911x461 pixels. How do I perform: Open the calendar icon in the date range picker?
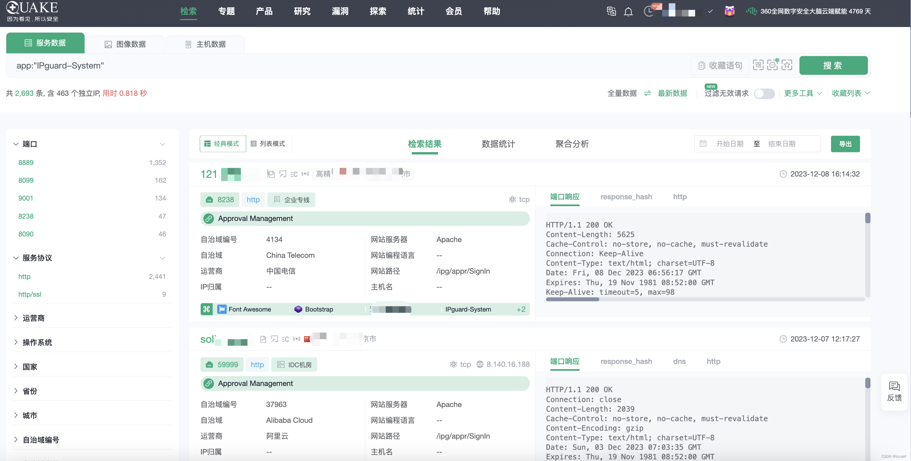[703, 144]
